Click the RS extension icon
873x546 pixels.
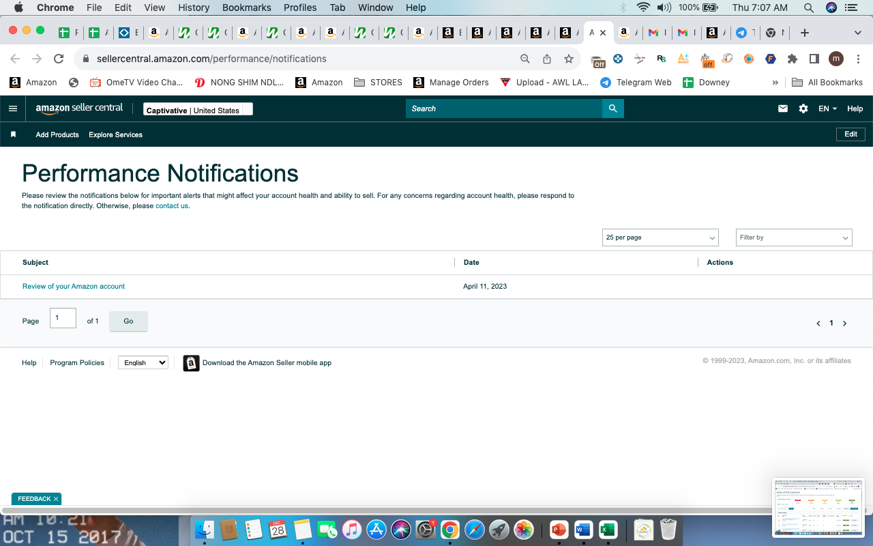tap(662, 59)
